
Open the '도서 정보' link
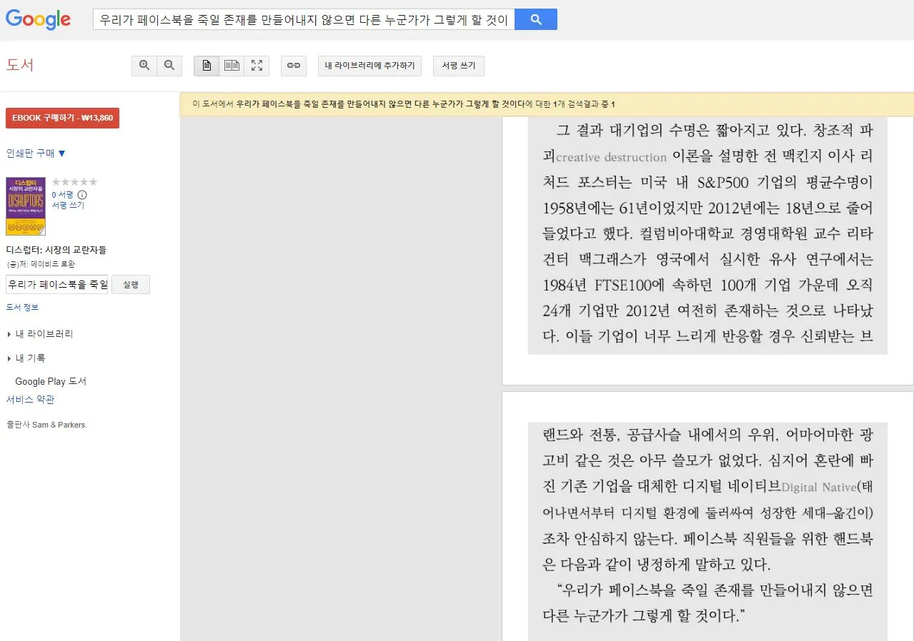tap(22, 307)
